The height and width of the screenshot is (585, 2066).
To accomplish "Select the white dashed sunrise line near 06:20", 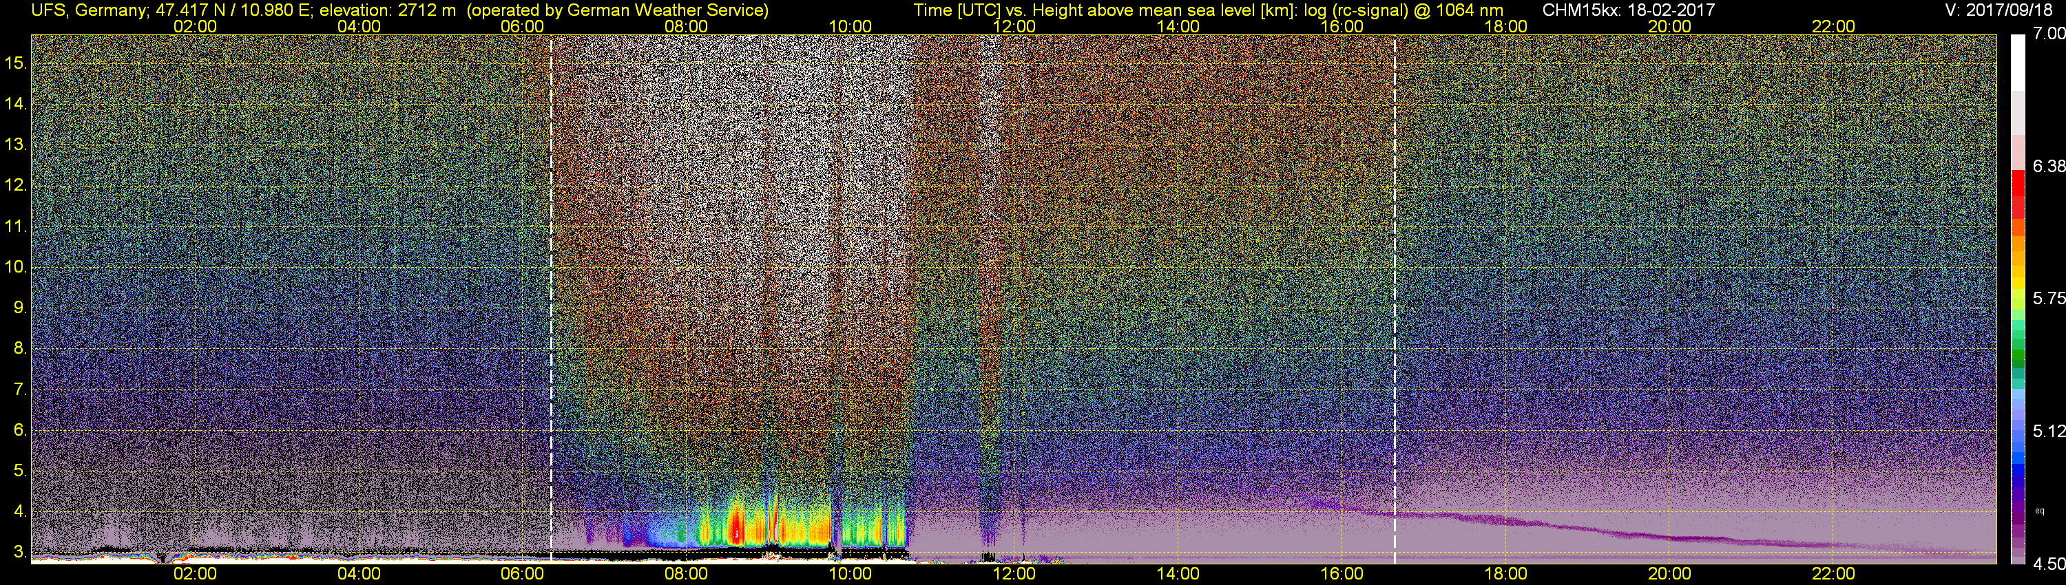I will pos(551,297).
